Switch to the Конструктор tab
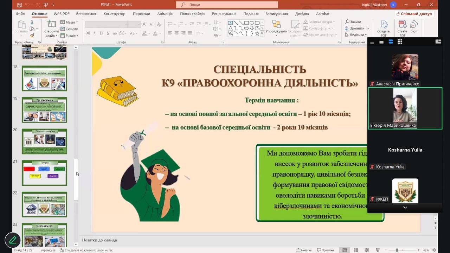This screenshot has width=450, height=253. 115,14
